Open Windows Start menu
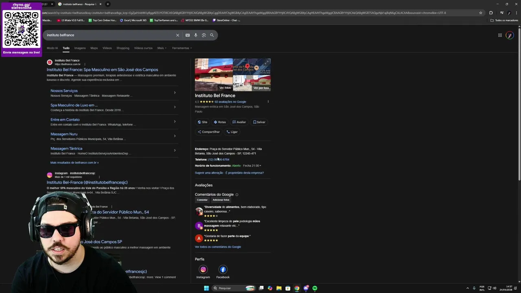 coord(206,288)
